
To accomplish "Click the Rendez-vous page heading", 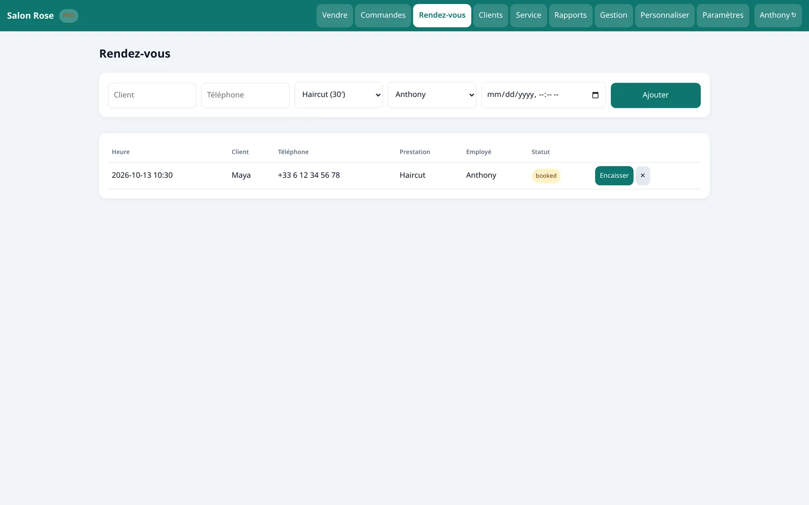I will (135, 54).
